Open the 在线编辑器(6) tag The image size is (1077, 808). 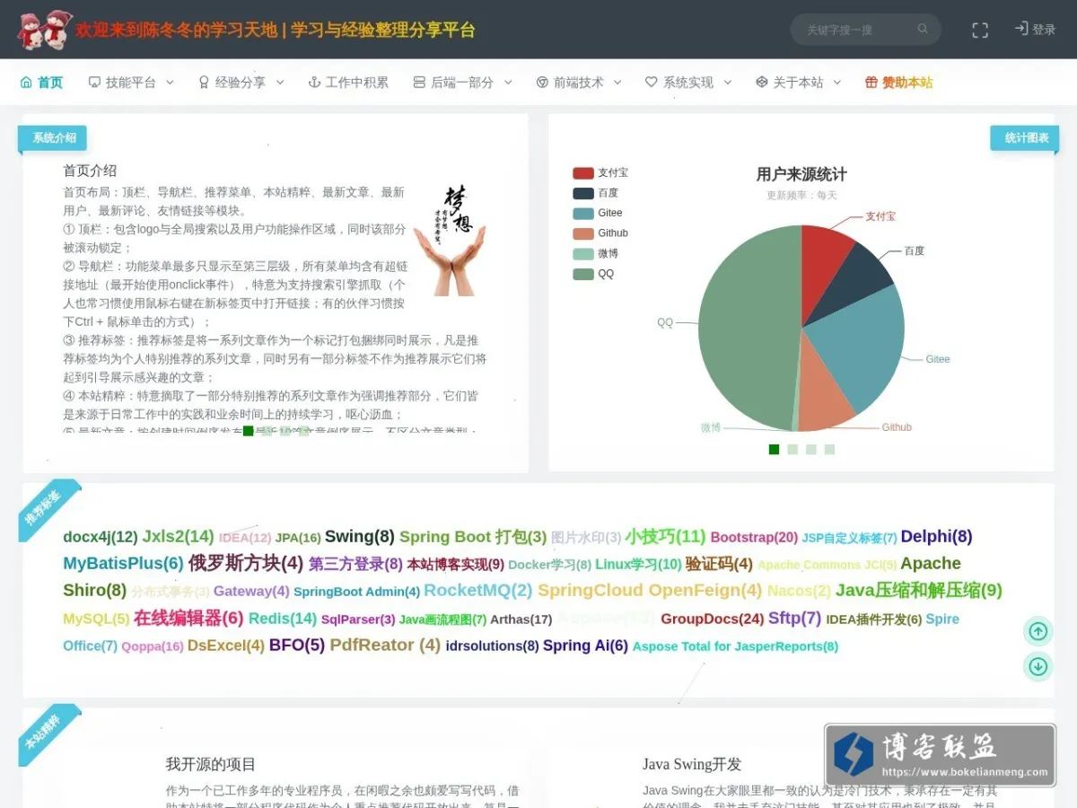point(188,618)
